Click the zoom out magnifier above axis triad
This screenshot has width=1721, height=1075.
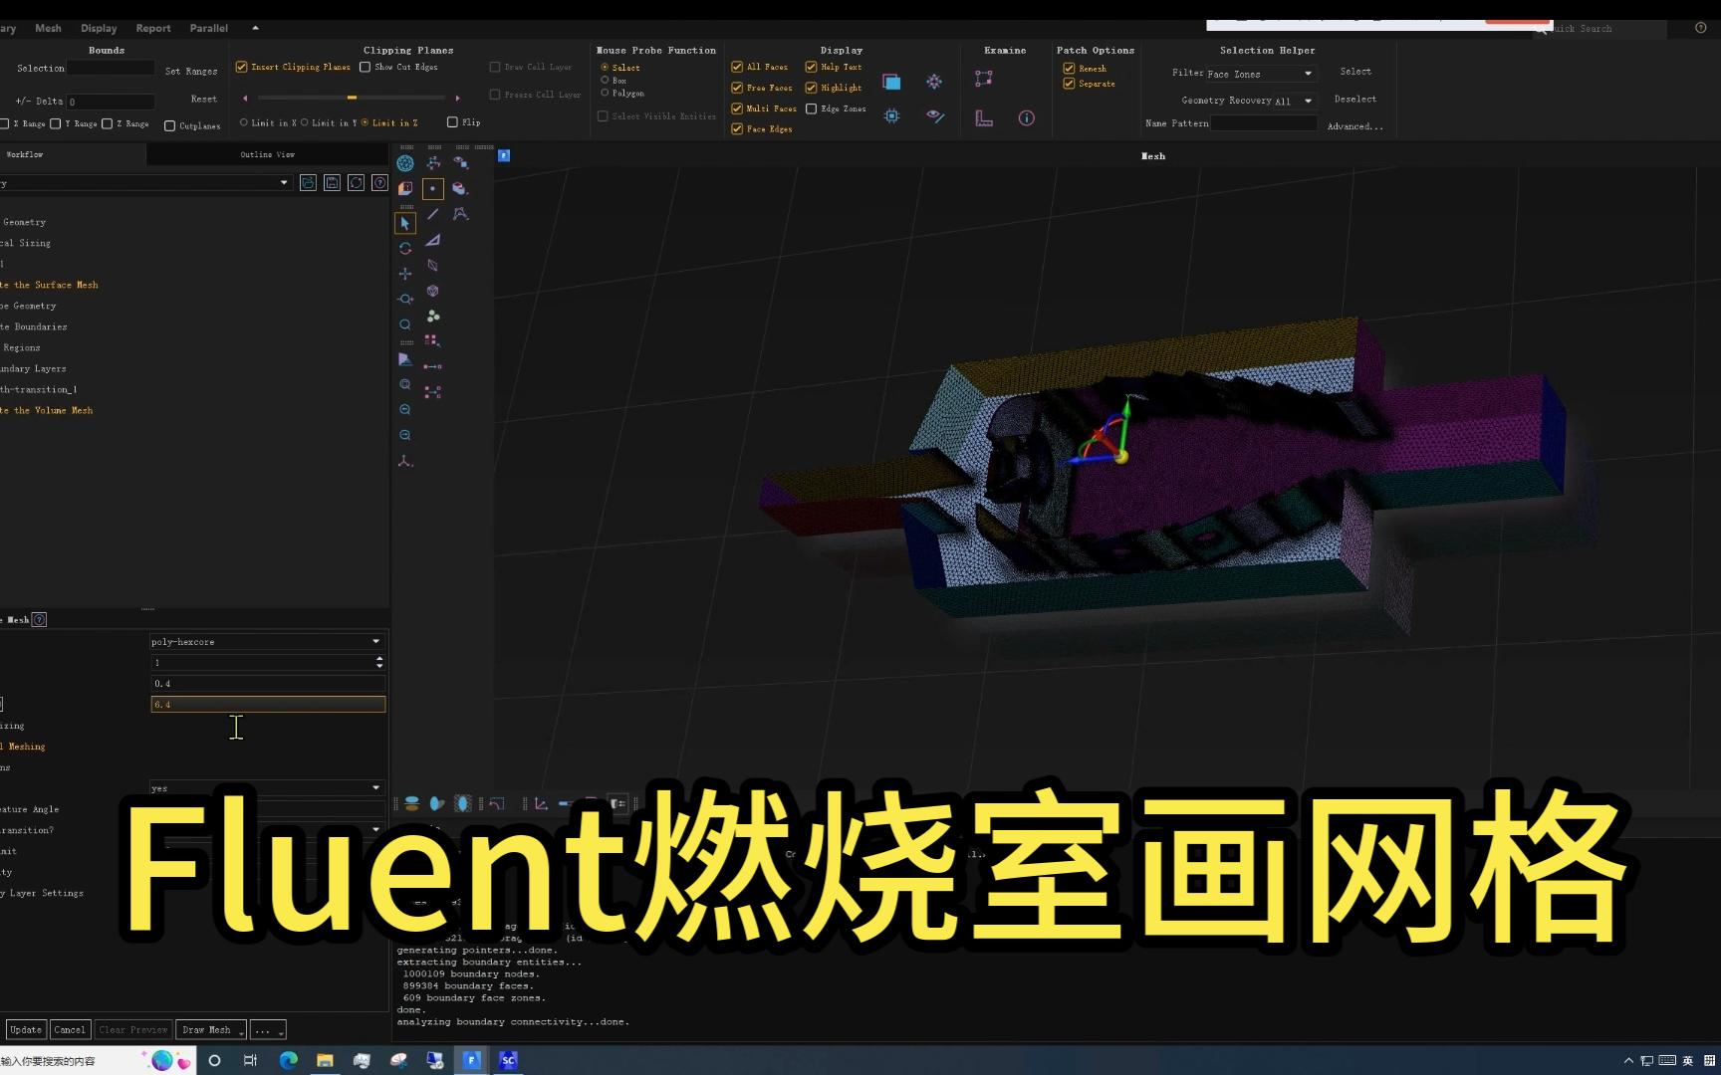pos(405,435)
